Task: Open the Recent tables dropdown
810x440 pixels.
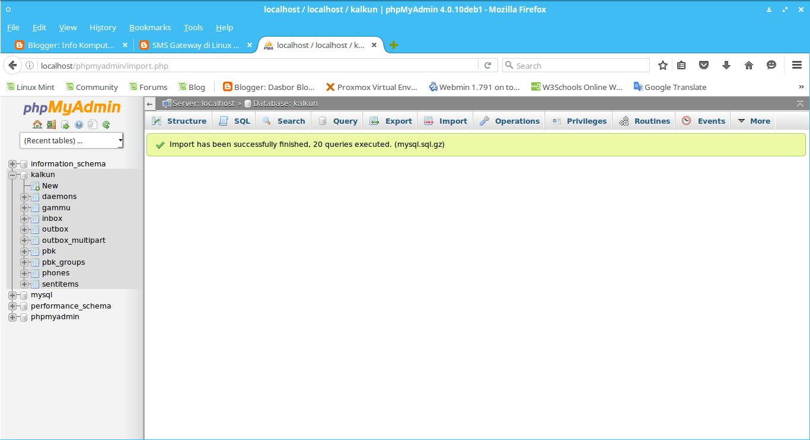Action: (72, 140)
